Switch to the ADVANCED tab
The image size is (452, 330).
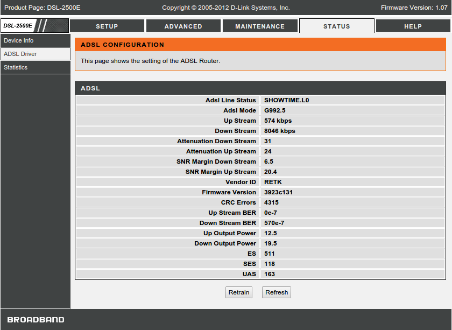point(183,26)
